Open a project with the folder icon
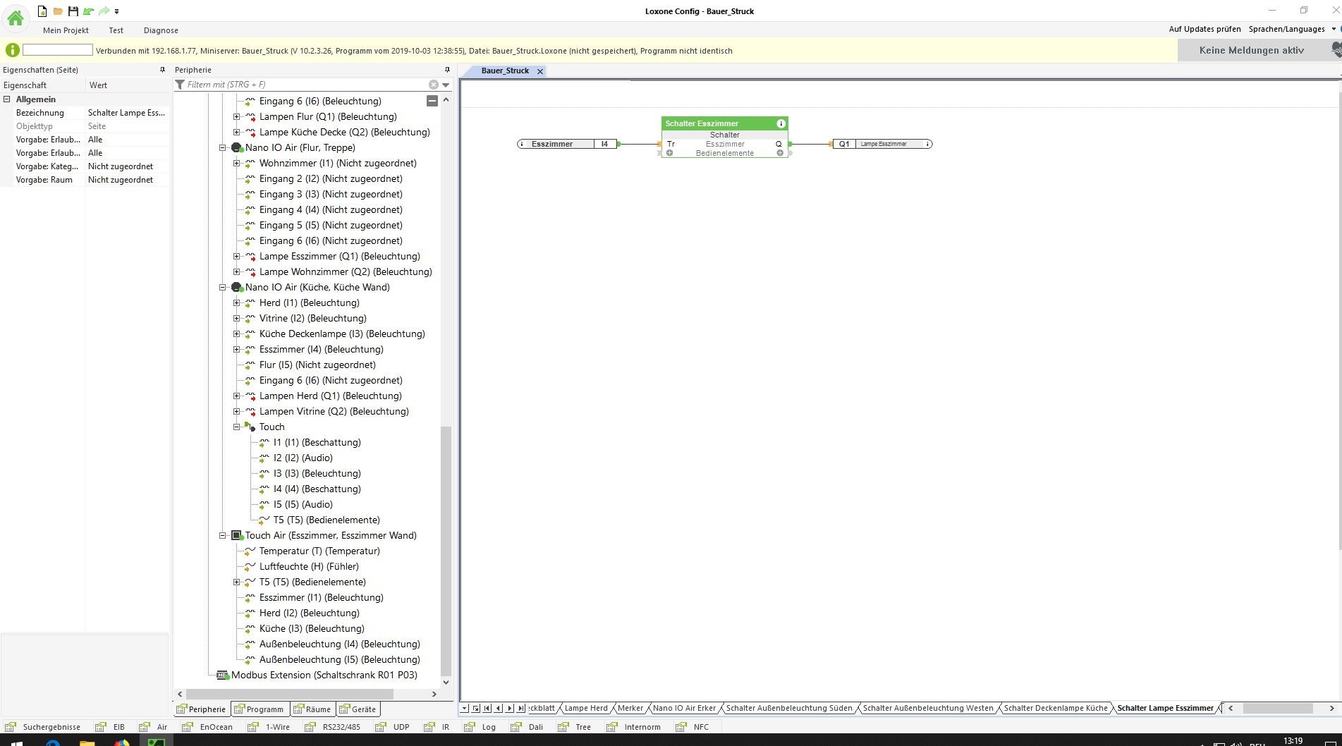Image resolution: width=1342 pixels, height=746 pixels. tap(58, 11)
